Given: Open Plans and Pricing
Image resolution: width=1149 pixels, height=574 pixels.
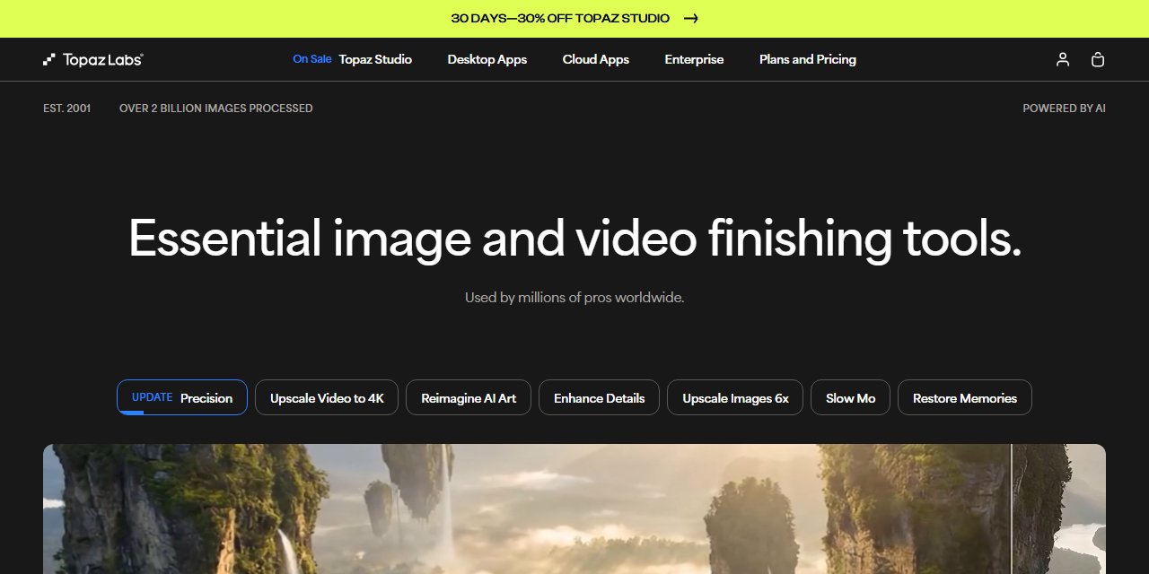Looking at the screenshot, I should (x=808, y=59).
